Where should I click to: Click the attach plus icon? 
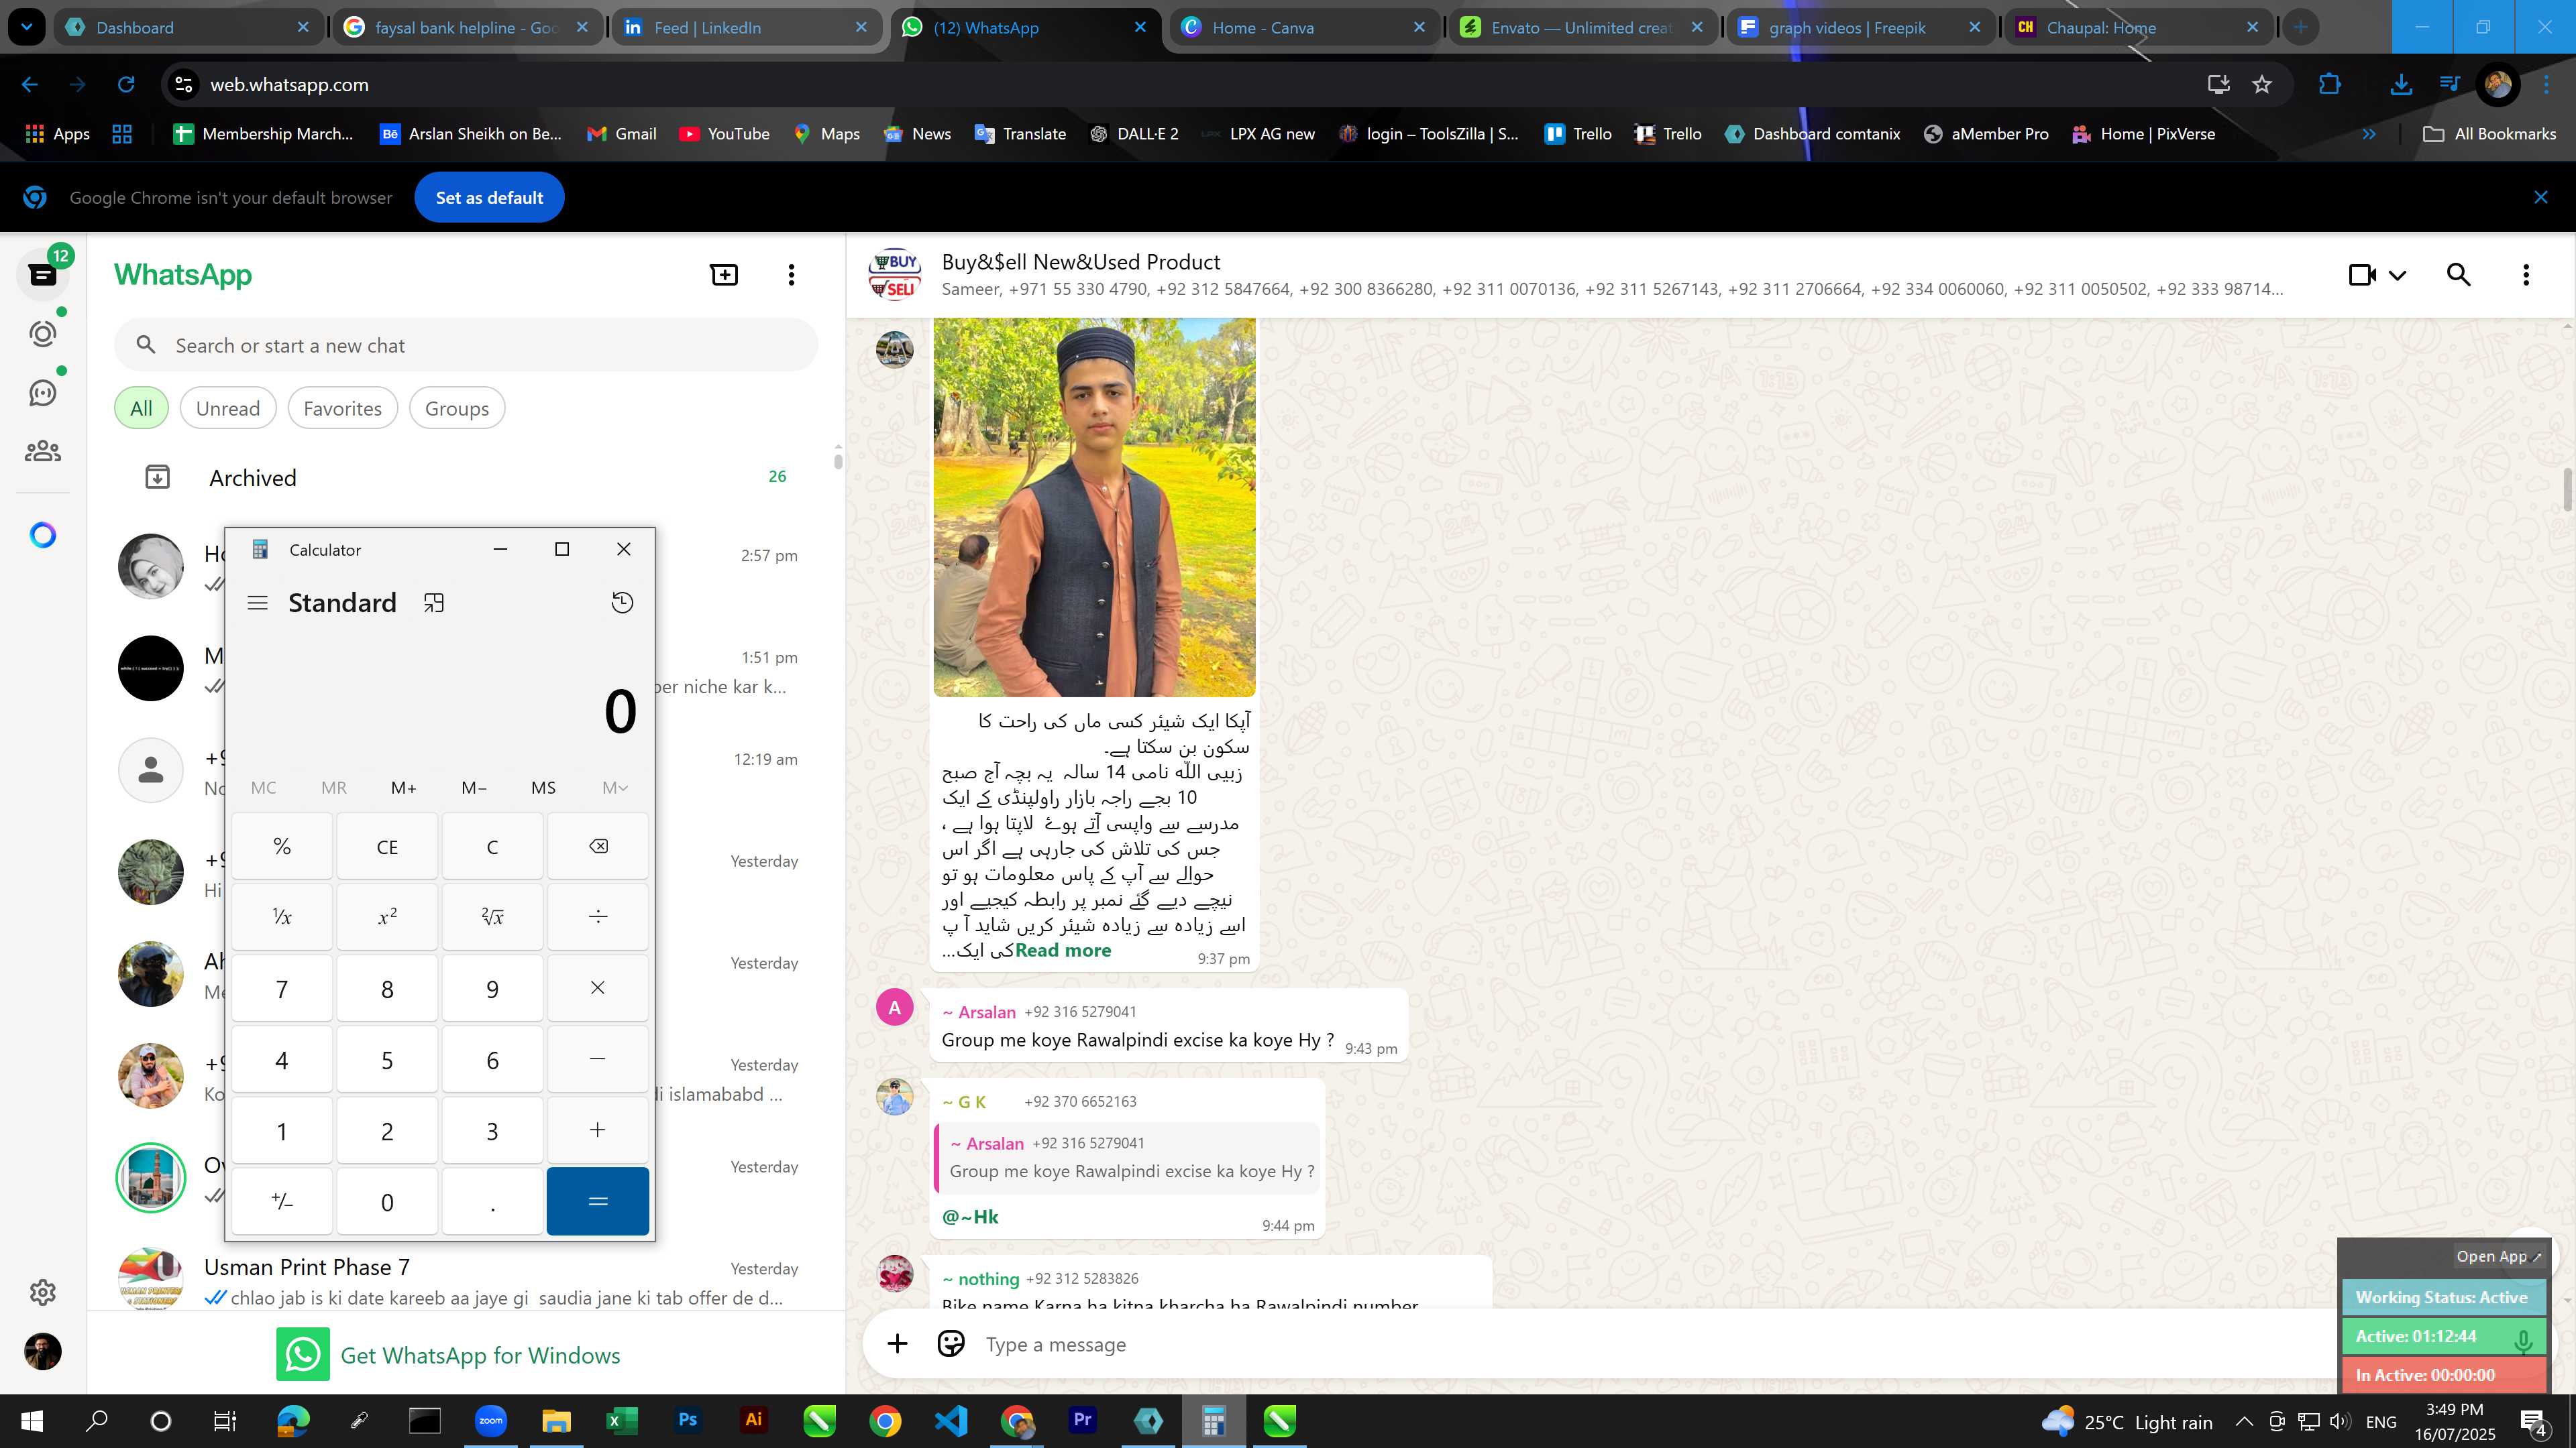pyautogui.click(x=897, y=1344)
